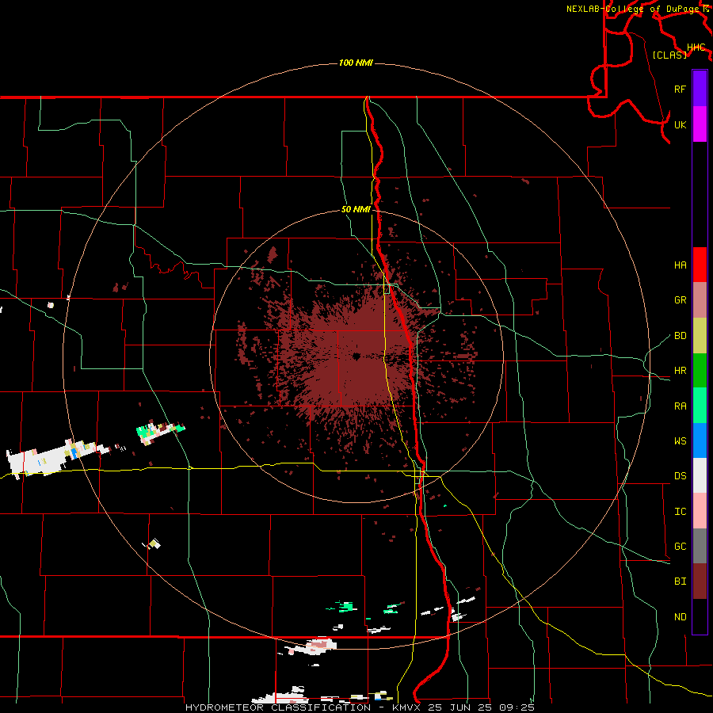Viewport: 713px width, 713px height.
Task: Click the RF legend label
Action: 681,89
